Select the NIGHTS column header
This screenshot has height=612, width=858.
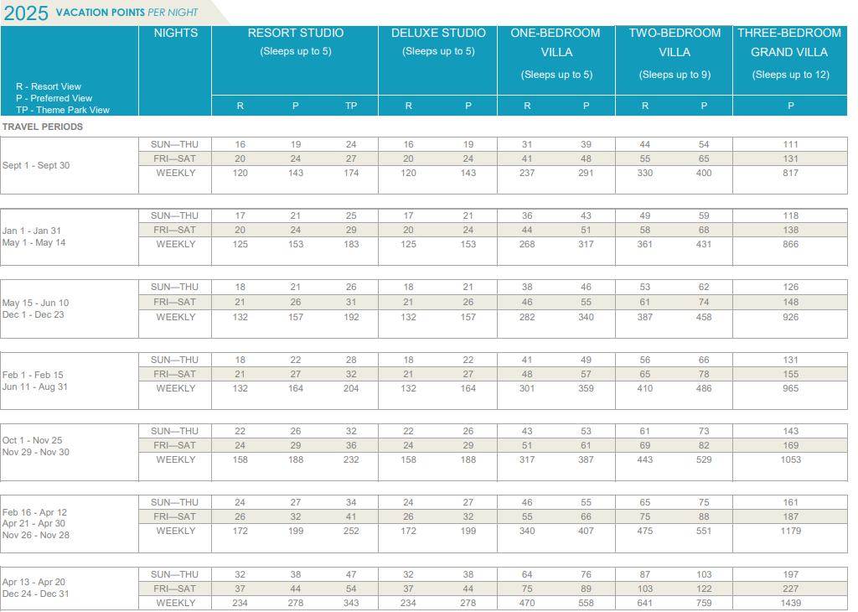click(176, 34)
